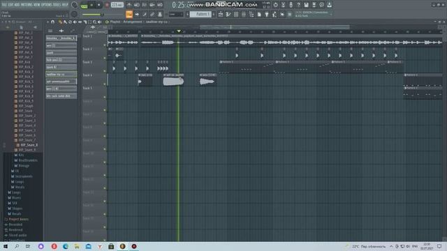Click the green playhead marker on timeline

click(179, 31)
